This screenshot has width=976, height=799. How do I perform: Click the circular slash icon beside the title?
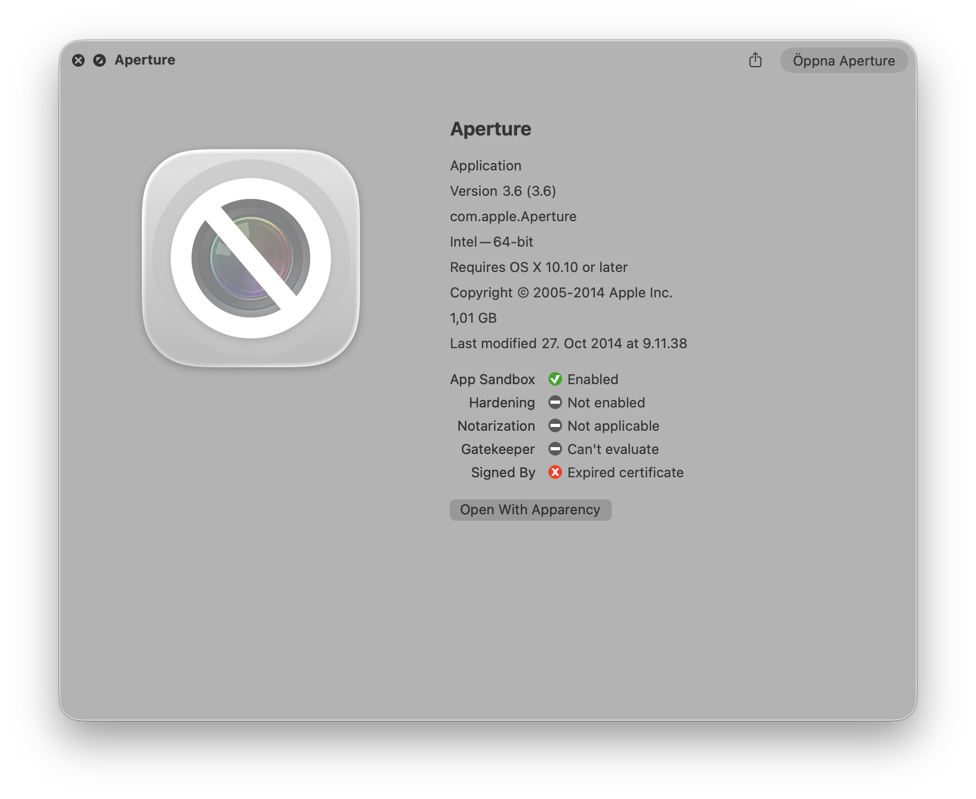click(100, 60)
